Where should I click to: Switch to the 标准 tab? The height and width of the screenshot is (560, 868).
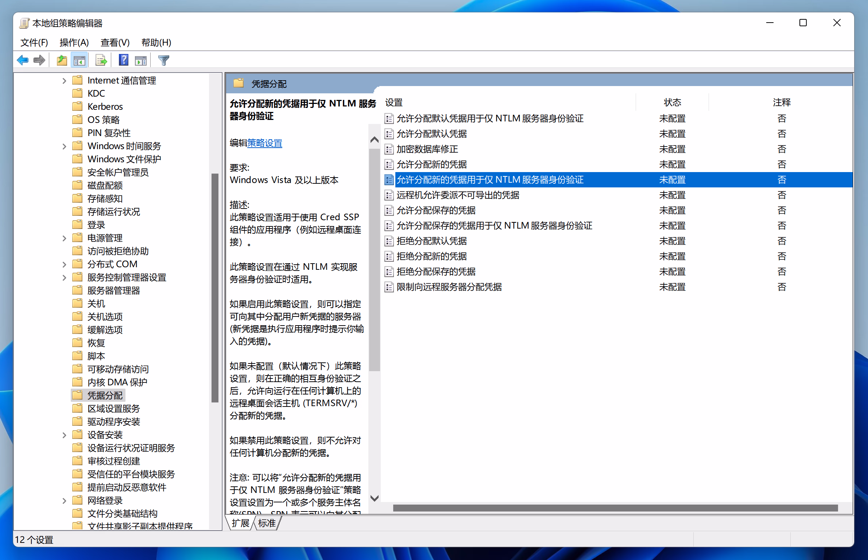(267, 523)
